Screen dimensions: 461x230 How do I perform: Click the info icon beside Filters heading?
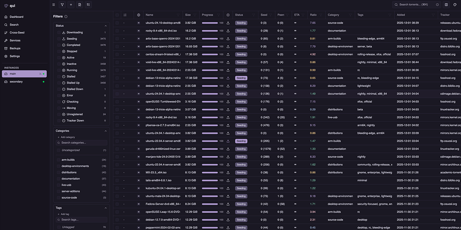[66, 17]
